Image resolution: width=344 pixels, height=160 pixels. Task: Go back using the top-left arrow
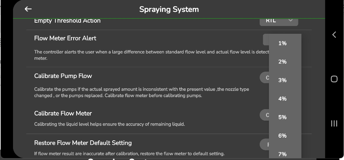[28, 9]
